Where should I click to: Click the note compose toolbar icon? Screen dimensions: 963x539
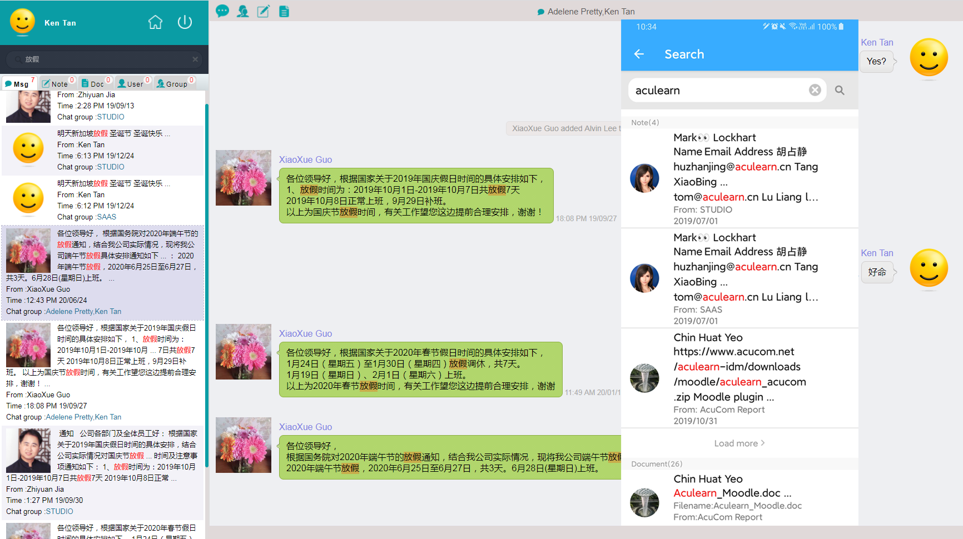[264, 11]
